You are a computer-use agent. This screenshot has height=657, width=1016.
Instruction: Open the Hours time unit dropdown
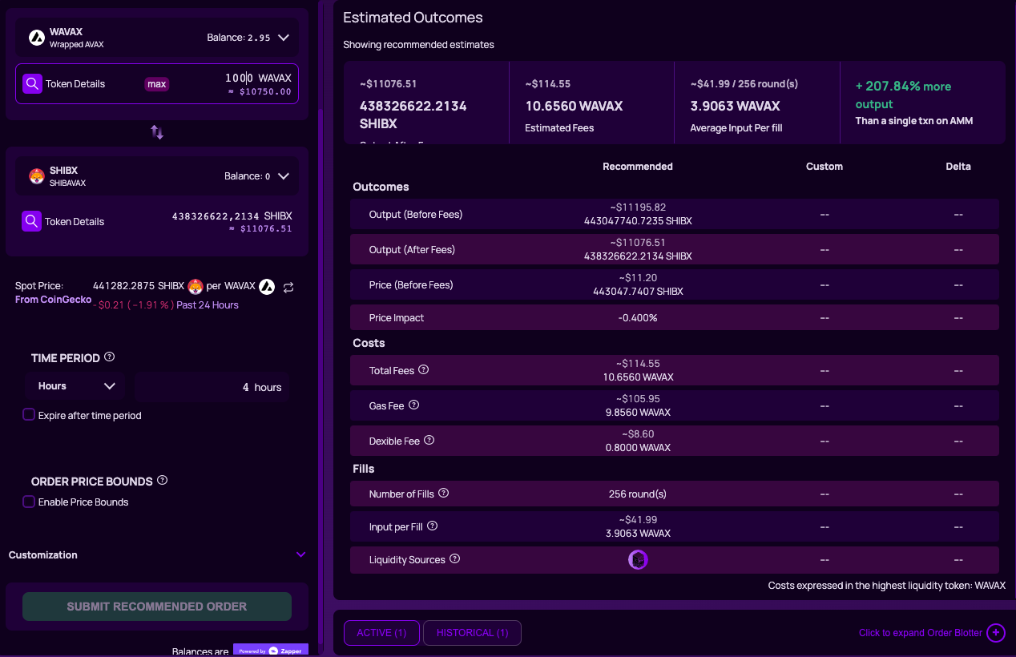[x=75, y=386]
